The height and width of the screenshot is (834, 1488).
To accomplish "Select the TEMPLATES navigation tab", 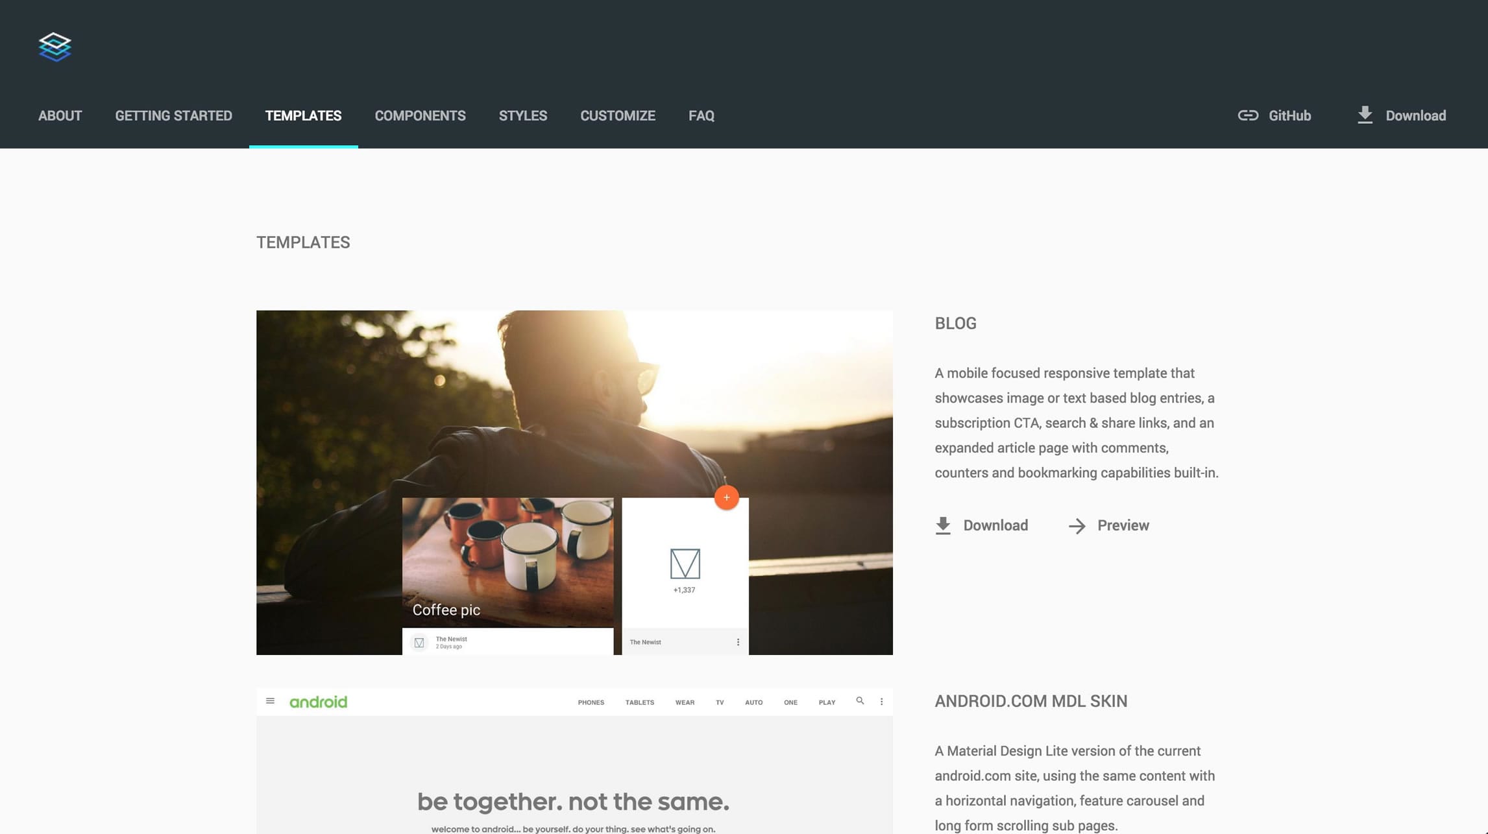I will [304, 115].
